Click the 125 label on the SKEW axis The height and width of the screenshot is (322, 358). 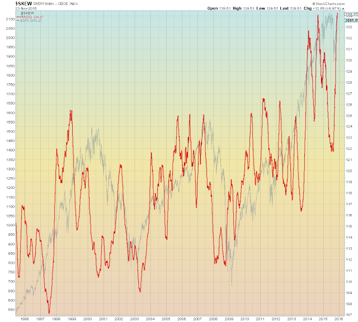click(x=348, y=116)
